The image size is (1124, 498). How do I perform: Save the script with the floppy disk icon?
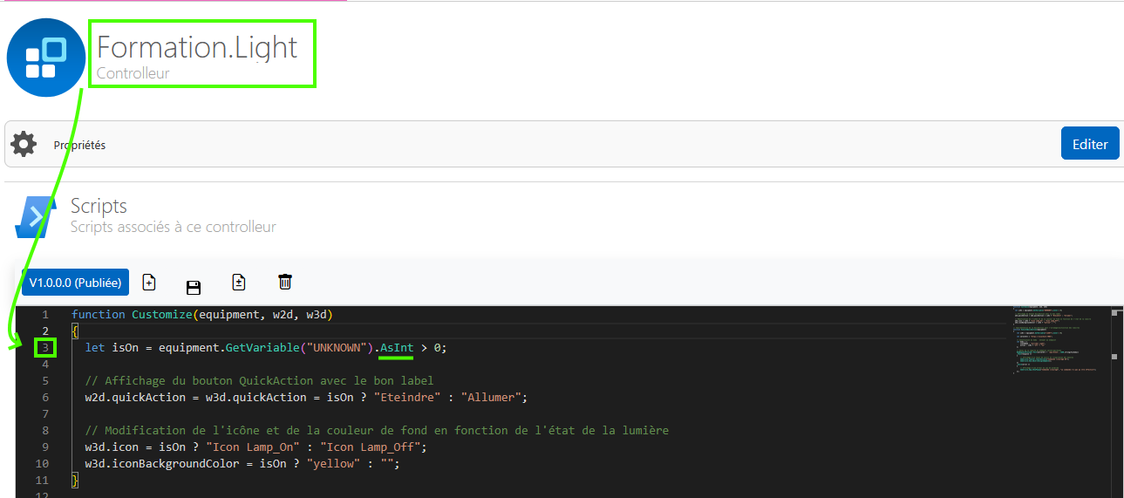click(x=194, y=288)
